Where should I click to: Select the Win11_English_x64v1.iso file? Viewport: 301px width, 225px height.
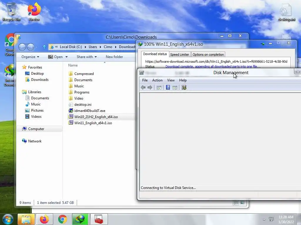pos(93,123)
